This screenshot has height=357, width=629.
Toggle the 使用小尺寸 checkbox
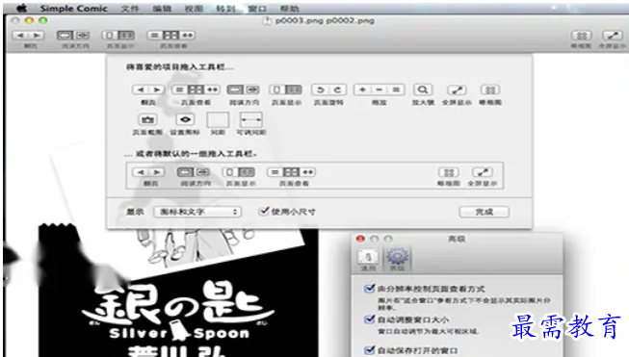pyautogui.click(x=264, y=211)
